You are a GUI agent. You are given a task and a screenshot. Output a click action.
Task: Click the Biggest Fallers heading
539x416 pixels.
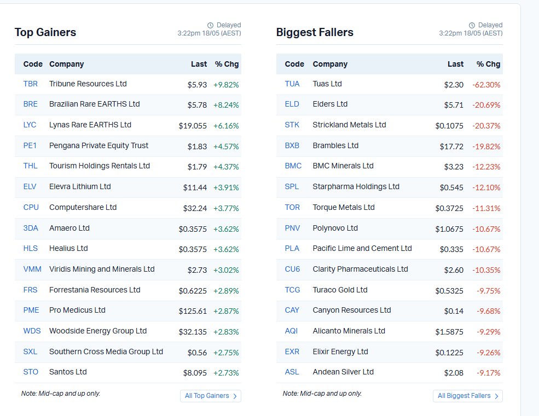point(315,32)
